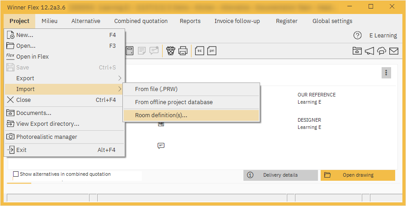406x206 pixels.
Task: Click the recycle bin basket icon
Action: point(171,51)
